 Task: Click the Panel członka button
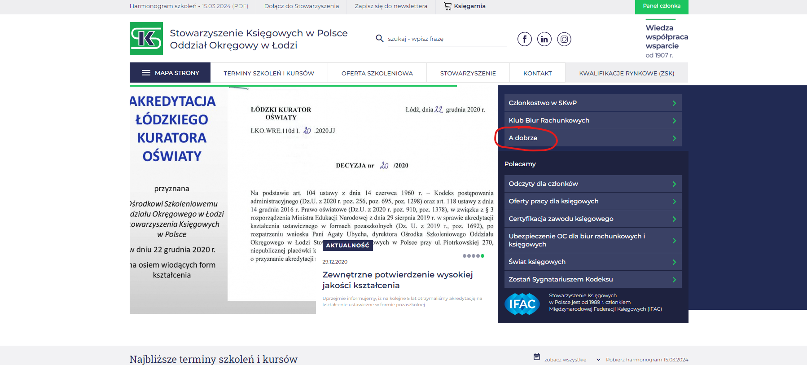pos(661,6)
